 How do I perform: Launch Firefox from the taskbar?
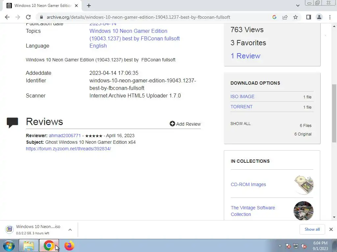click(x=69, y=245)
